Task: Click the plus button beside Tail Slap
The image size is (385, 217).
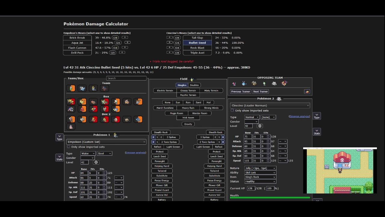Action: tap(170, 38)
